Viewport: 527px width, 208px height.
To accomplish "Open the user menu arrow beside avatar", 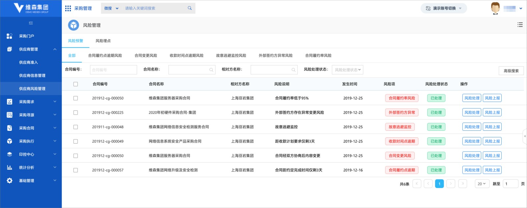I will (x=521, y=9).
